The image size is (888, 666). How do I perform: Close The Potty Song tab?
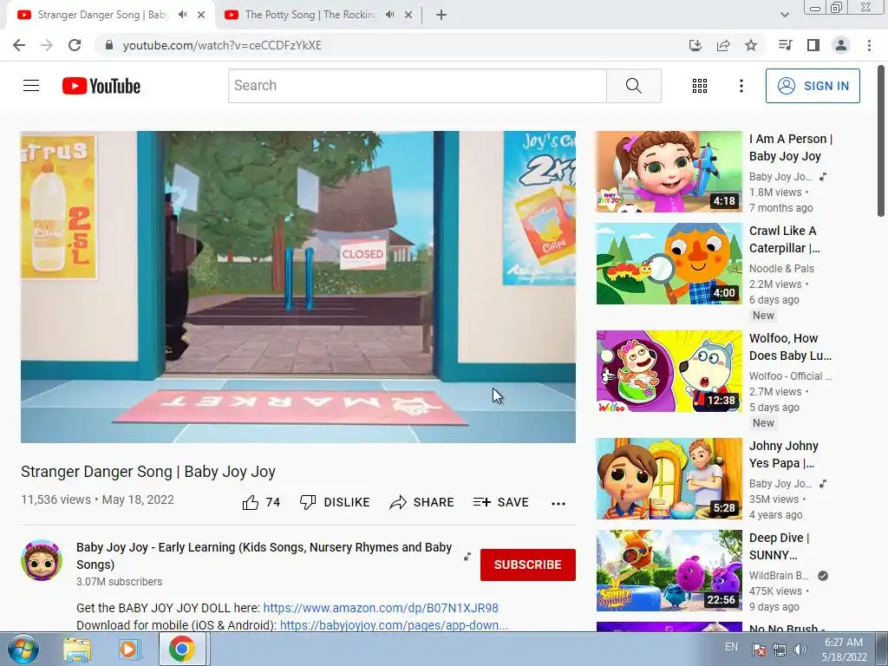[x=408, y=16]
